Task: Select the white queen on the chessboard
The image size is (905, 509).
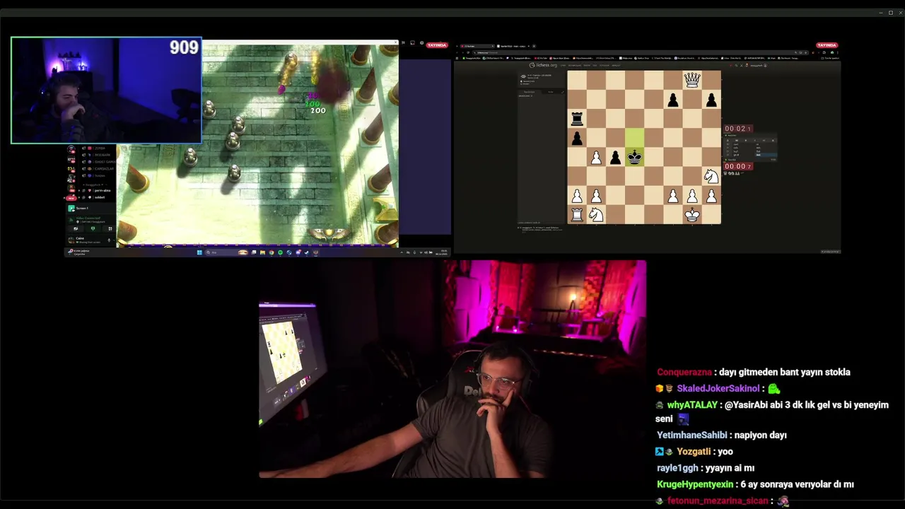Action: (691, 80)
